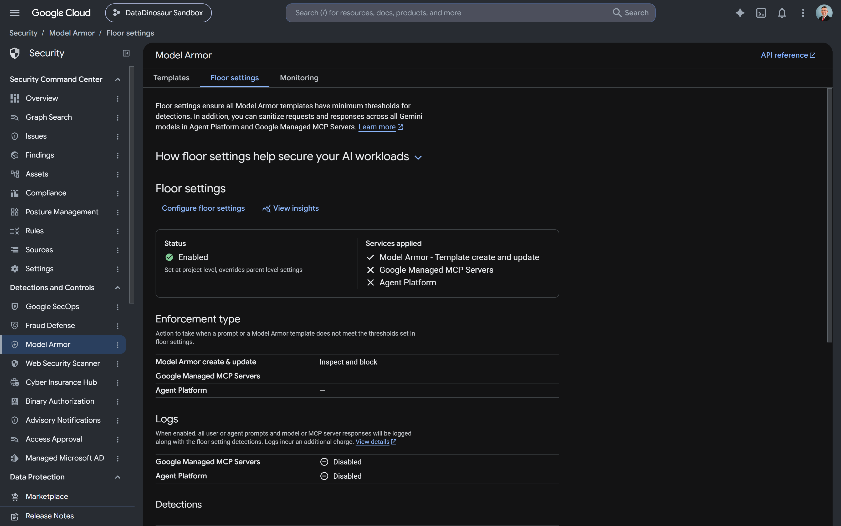Select the Floor settings tab
The height and width of the screenshot is (526, 841).
(x=235, y=78)
